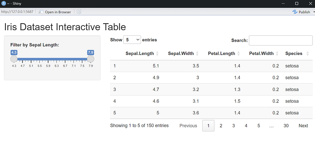Select page 5 in pagination
This screenshot has height=153, width=315.
(259, 126)
